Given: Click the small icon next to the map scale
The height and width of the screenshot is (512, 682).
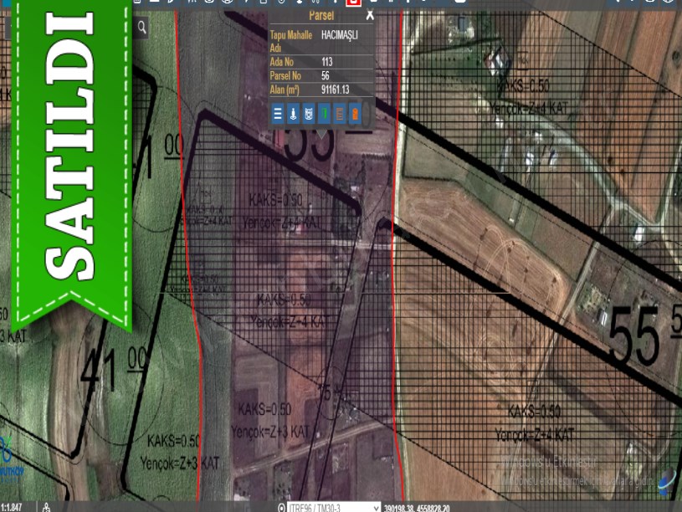Looking at the screenshot, I should click(47, 507).
